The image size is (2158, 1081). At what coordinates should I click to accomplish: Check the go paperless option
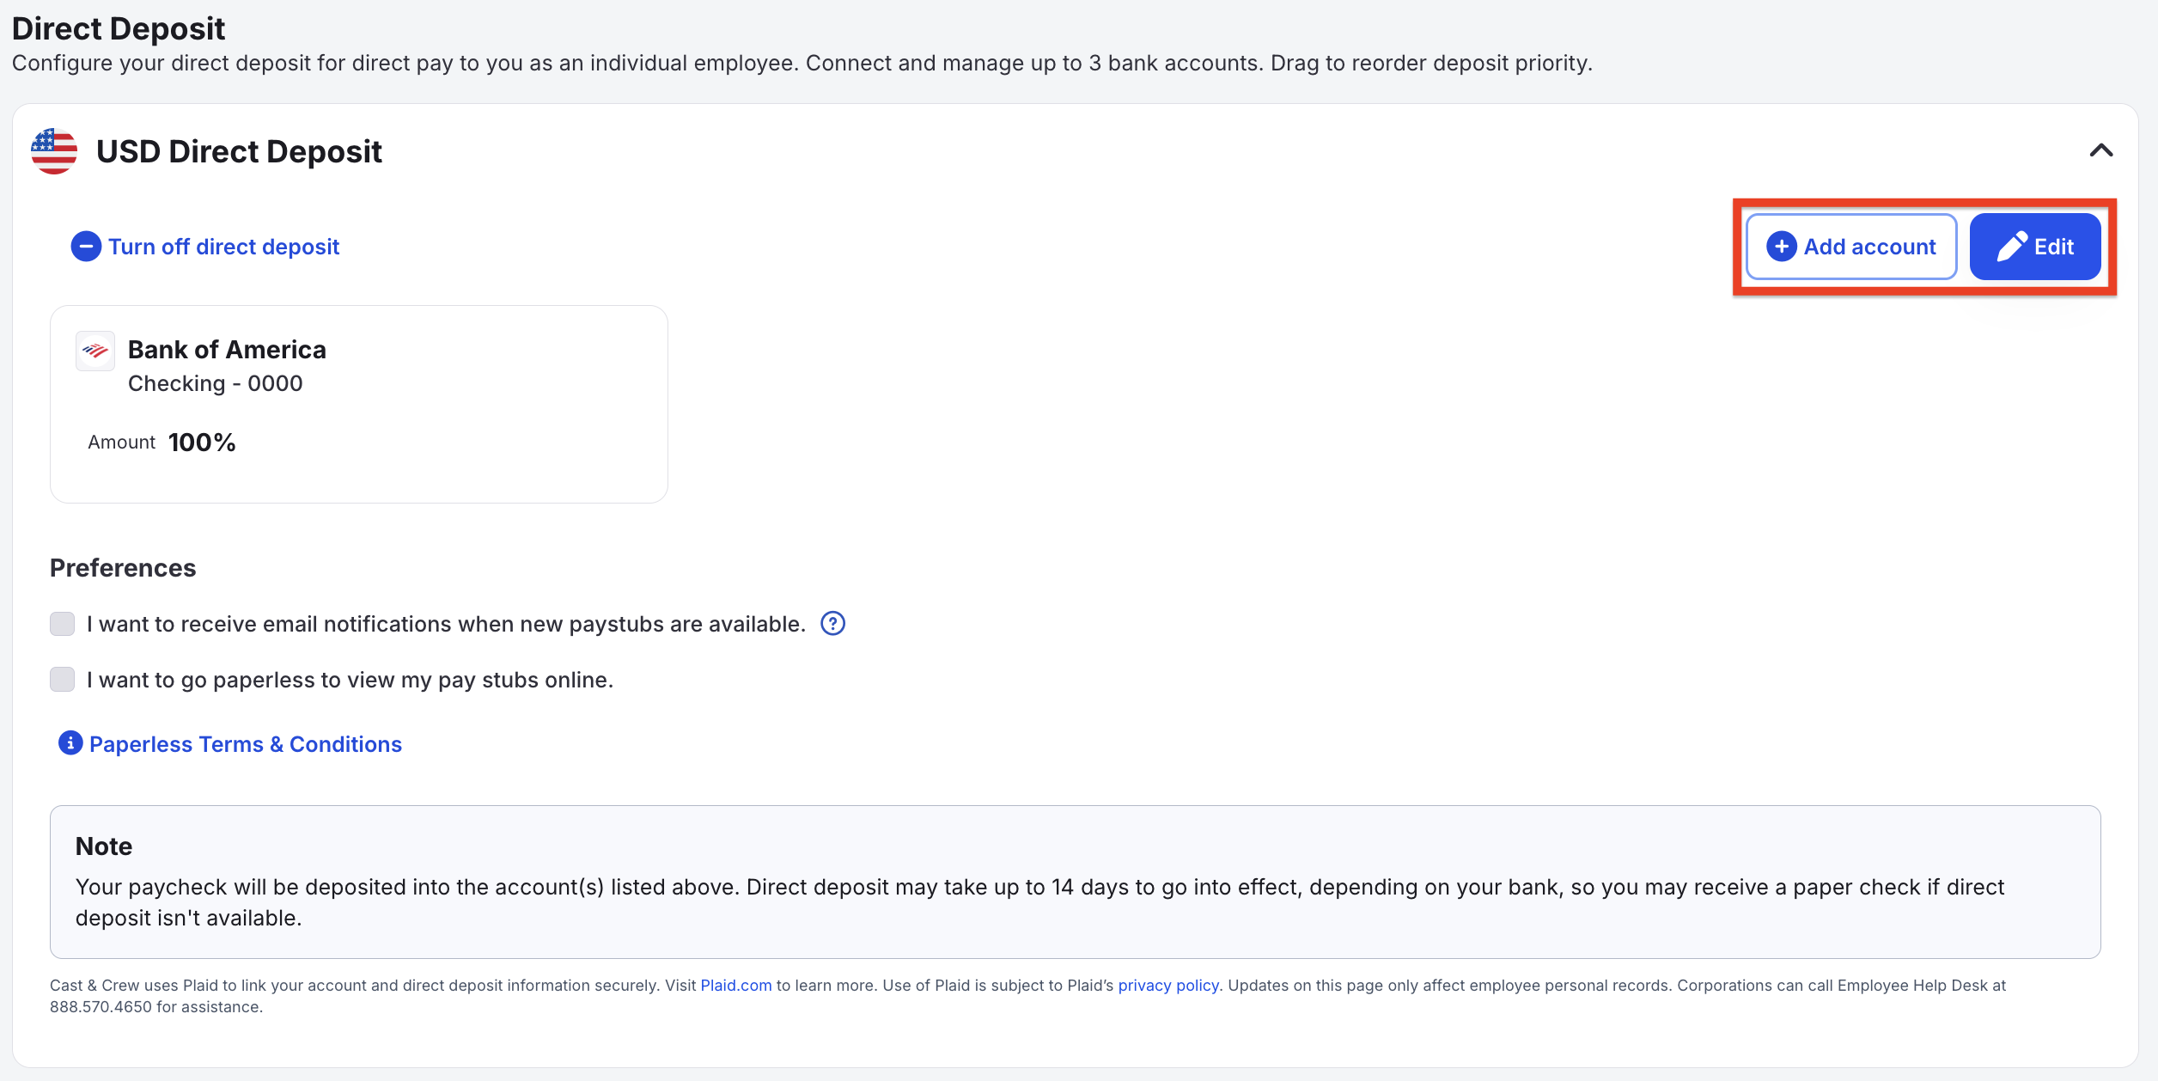click(x=63, y=679)
